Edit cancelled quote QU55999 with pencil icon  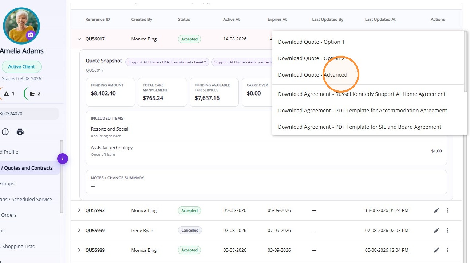[437, 230]
